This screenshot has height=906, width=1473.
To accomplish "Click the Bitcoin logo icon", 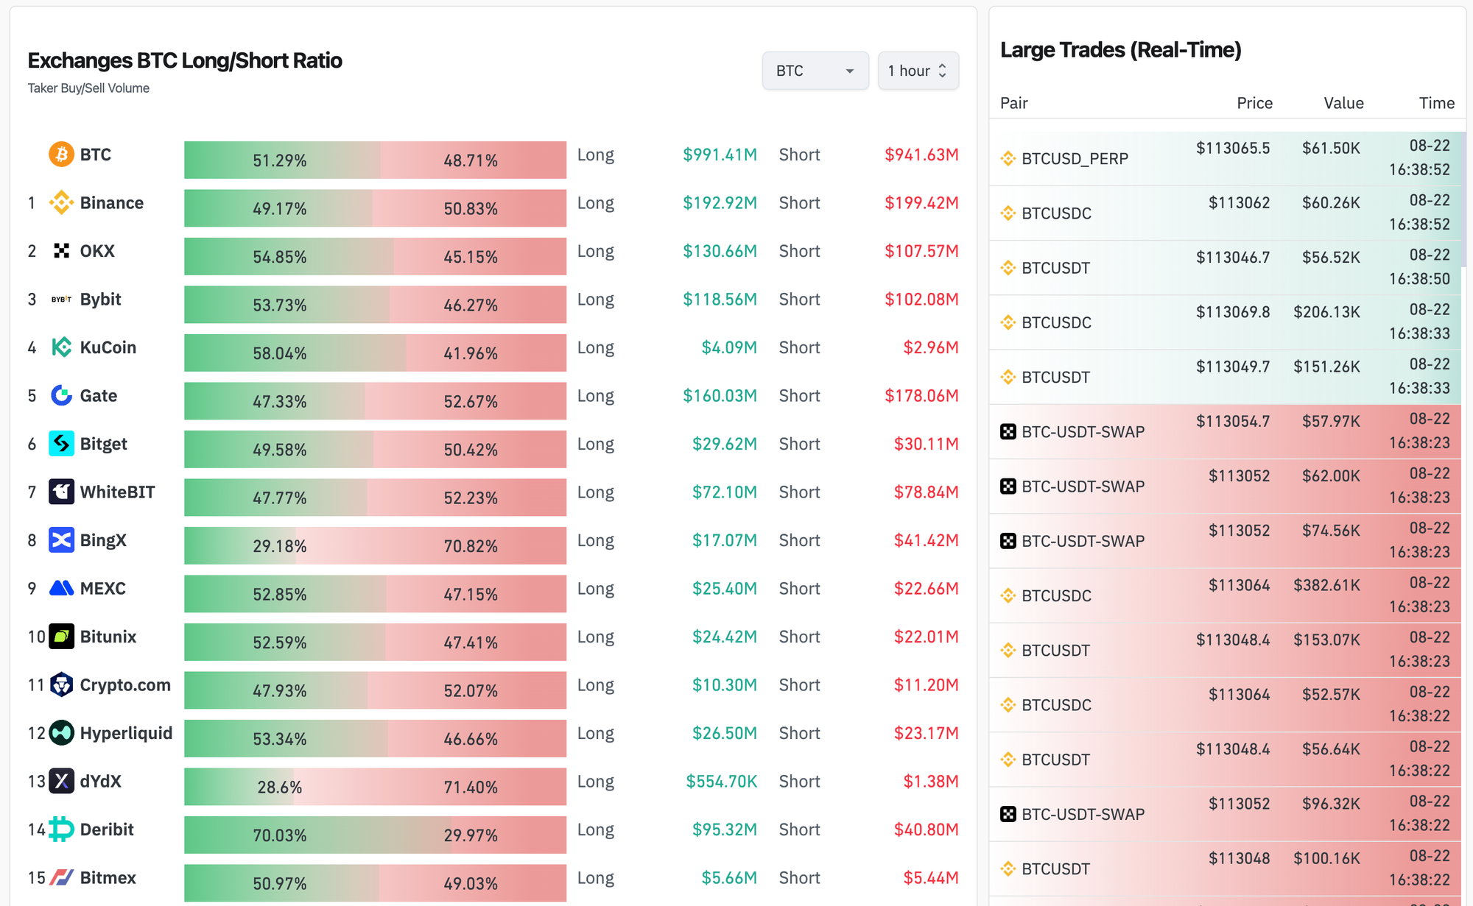I will click(61, 155).
